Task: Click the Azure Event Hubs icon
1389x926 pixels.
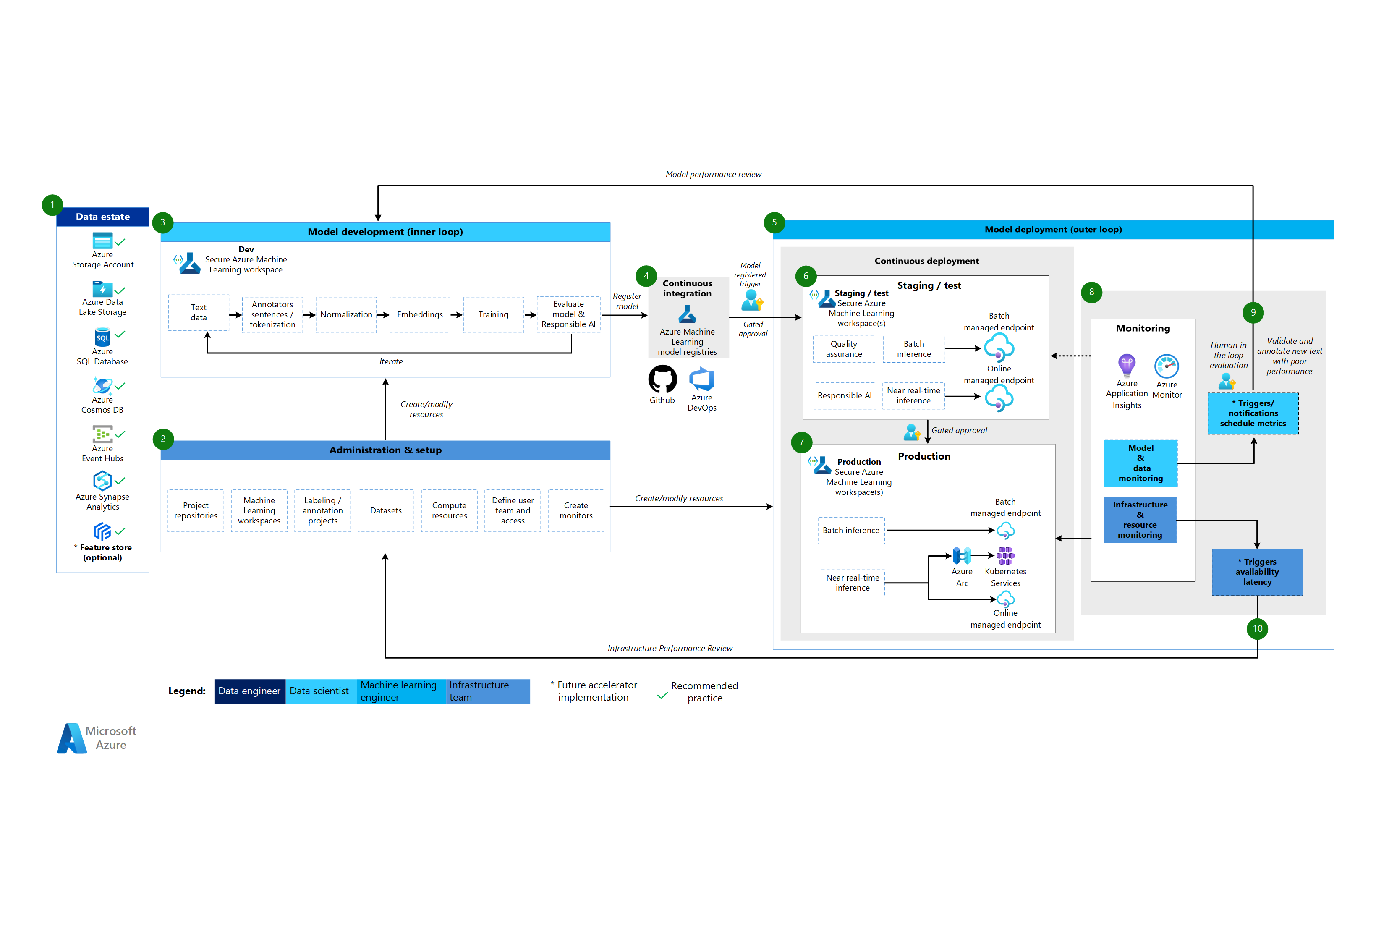Action: 102,434
